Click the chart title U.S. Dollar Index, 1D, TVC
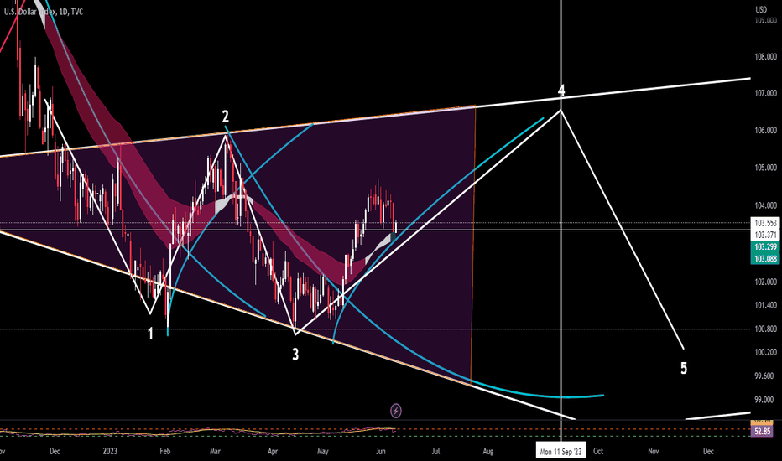 point(44,12)
